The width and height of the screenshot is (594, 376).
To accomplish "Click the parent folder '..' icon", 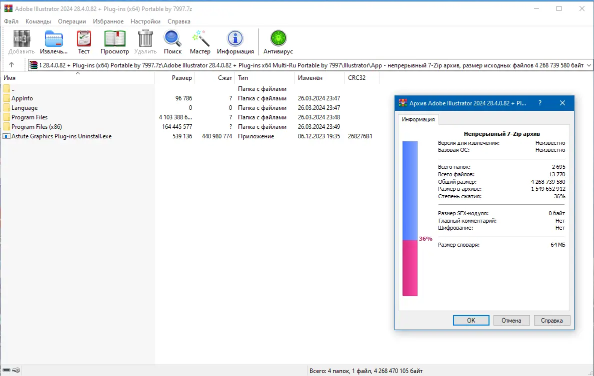I will (x=6, y=88).
